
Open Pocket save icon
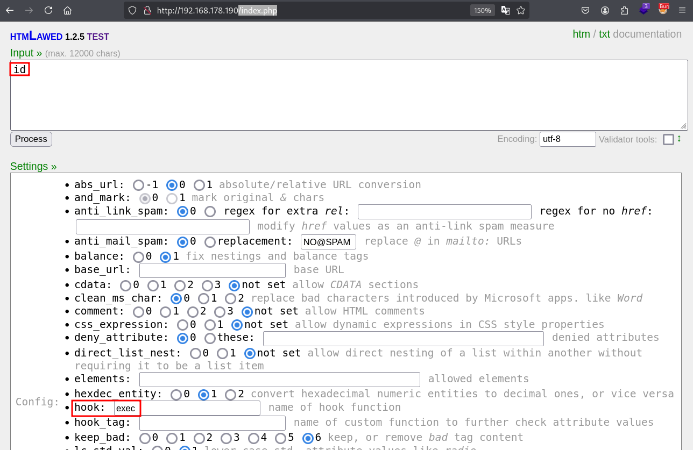585,10
